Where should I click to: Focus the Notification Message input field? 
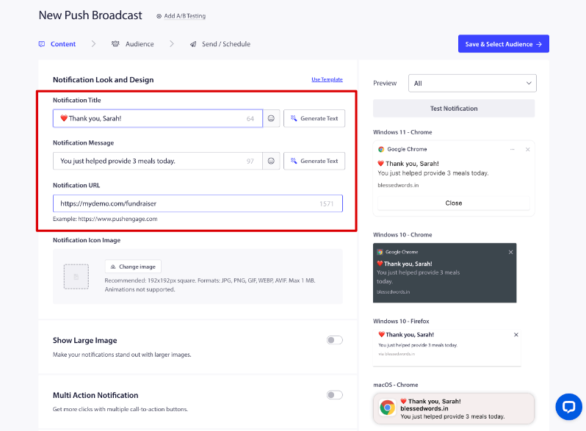pyautogui.click(x=158, y=161)
